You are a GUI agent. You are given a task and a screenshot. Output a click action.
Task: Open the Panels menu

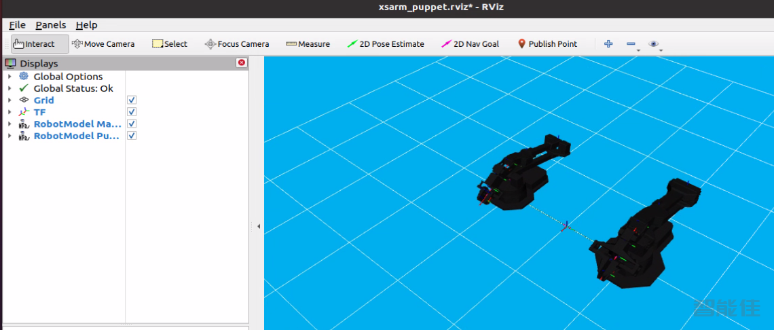(51, 25)
